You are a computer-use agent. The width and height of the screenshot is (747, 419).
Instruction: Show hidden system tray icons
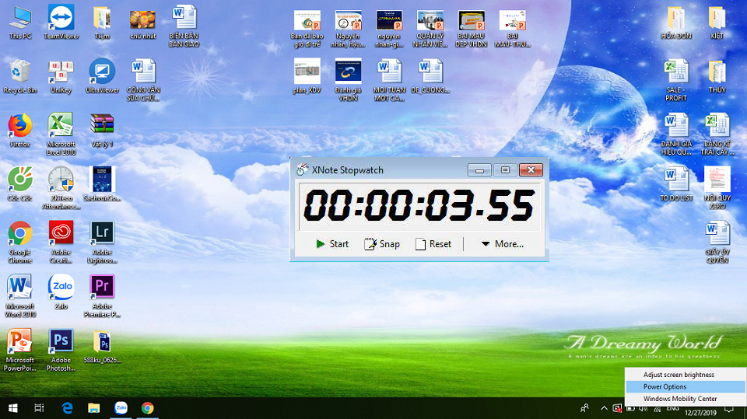point(604,409)
